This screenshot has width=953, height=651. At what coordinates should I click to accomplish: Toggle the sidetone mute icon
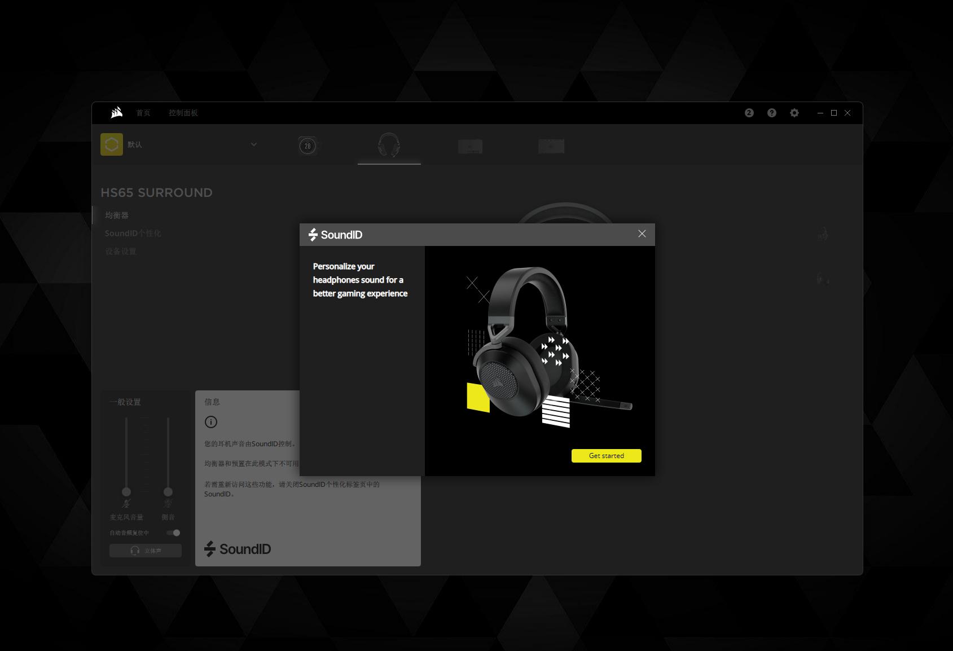(168, 504)
